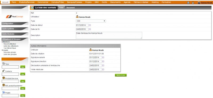Expand the Outils Modules sidebar section
This screenshot has width=213, height=98.
[x=15, y=34]
